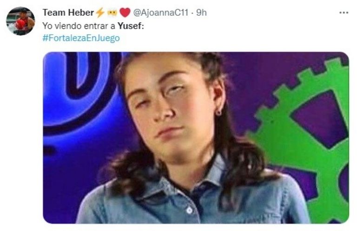Click the red boxing glove in avatar

pos(20,24)
